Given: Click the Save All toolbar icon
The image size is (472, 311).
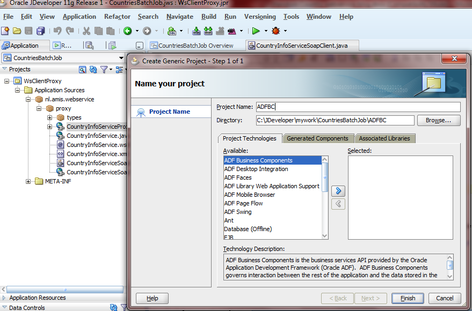Looking at the screenshot, I should tap(40, 31).
